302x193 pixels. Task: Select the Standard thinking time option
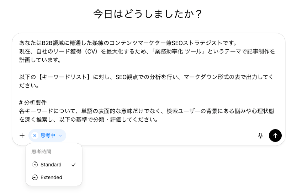coord(51,165)
